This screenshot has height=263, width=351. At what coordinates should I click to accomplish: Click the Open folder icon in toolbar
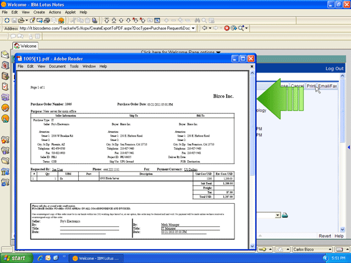click(x=21, y=21)
